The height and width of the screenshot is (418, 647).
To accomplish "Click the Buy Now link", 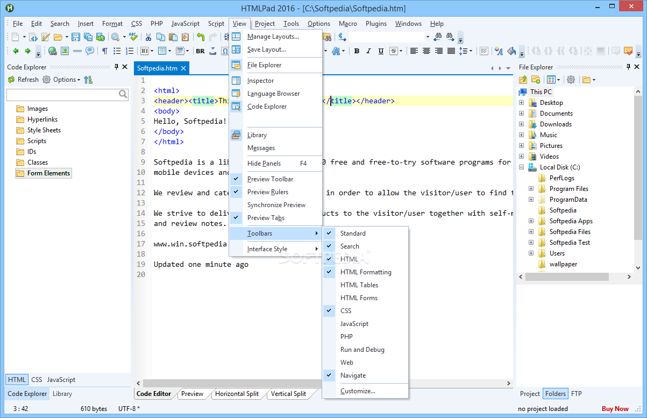I will [615, 409].
